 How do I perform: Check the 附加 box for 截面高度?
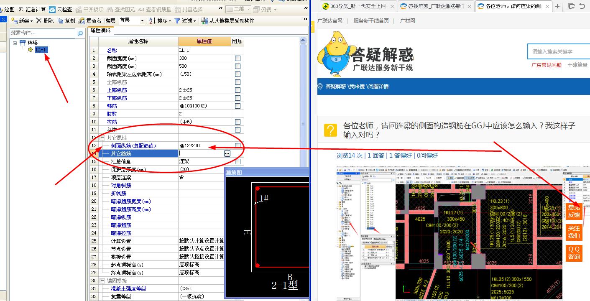238,66
